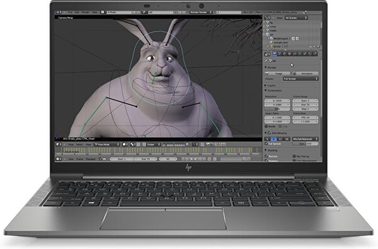Image resolution: width=378 pixels, height=249 pixels.
Task: Jump to start frame playback button
Action: click(x=183, y=159)
